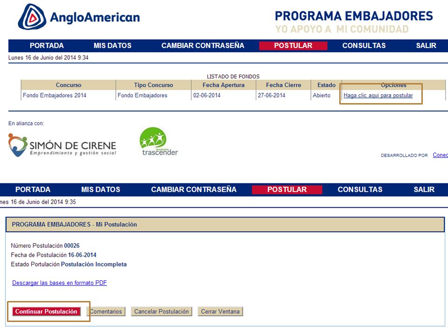Image resolution: width=448 pixels, height=336 pixels.
Task: Click the PROGRAMA EMBAJADORES banner title
Action: coord(354,16)
